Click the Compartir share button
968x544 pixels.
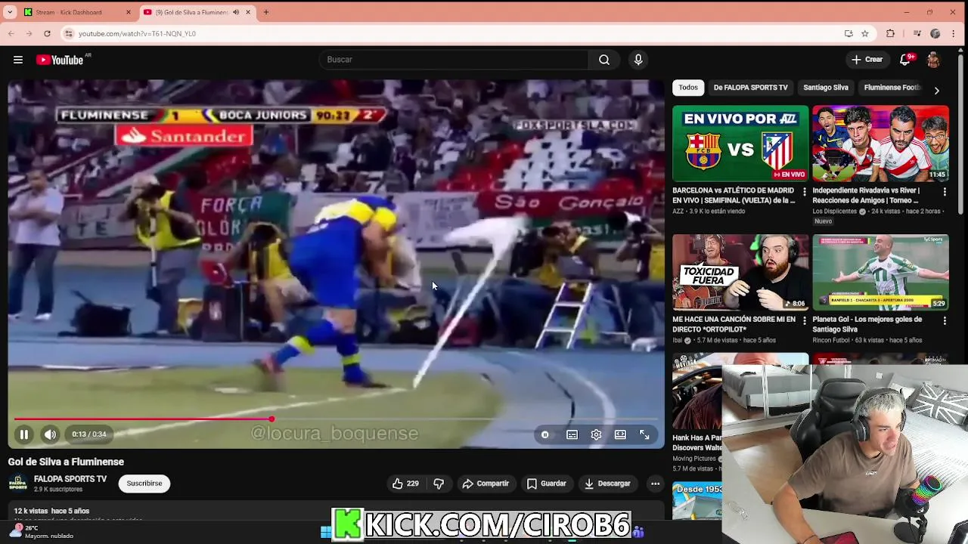(485, 484)
